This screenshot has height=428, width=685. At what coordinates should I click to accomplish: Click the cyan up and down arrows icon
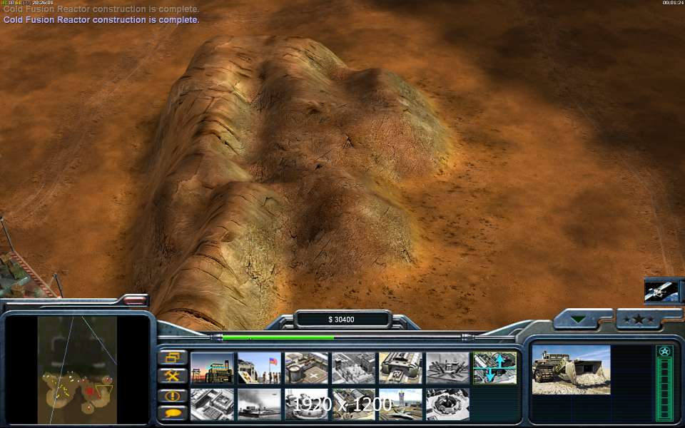click(x=495, y=369)
